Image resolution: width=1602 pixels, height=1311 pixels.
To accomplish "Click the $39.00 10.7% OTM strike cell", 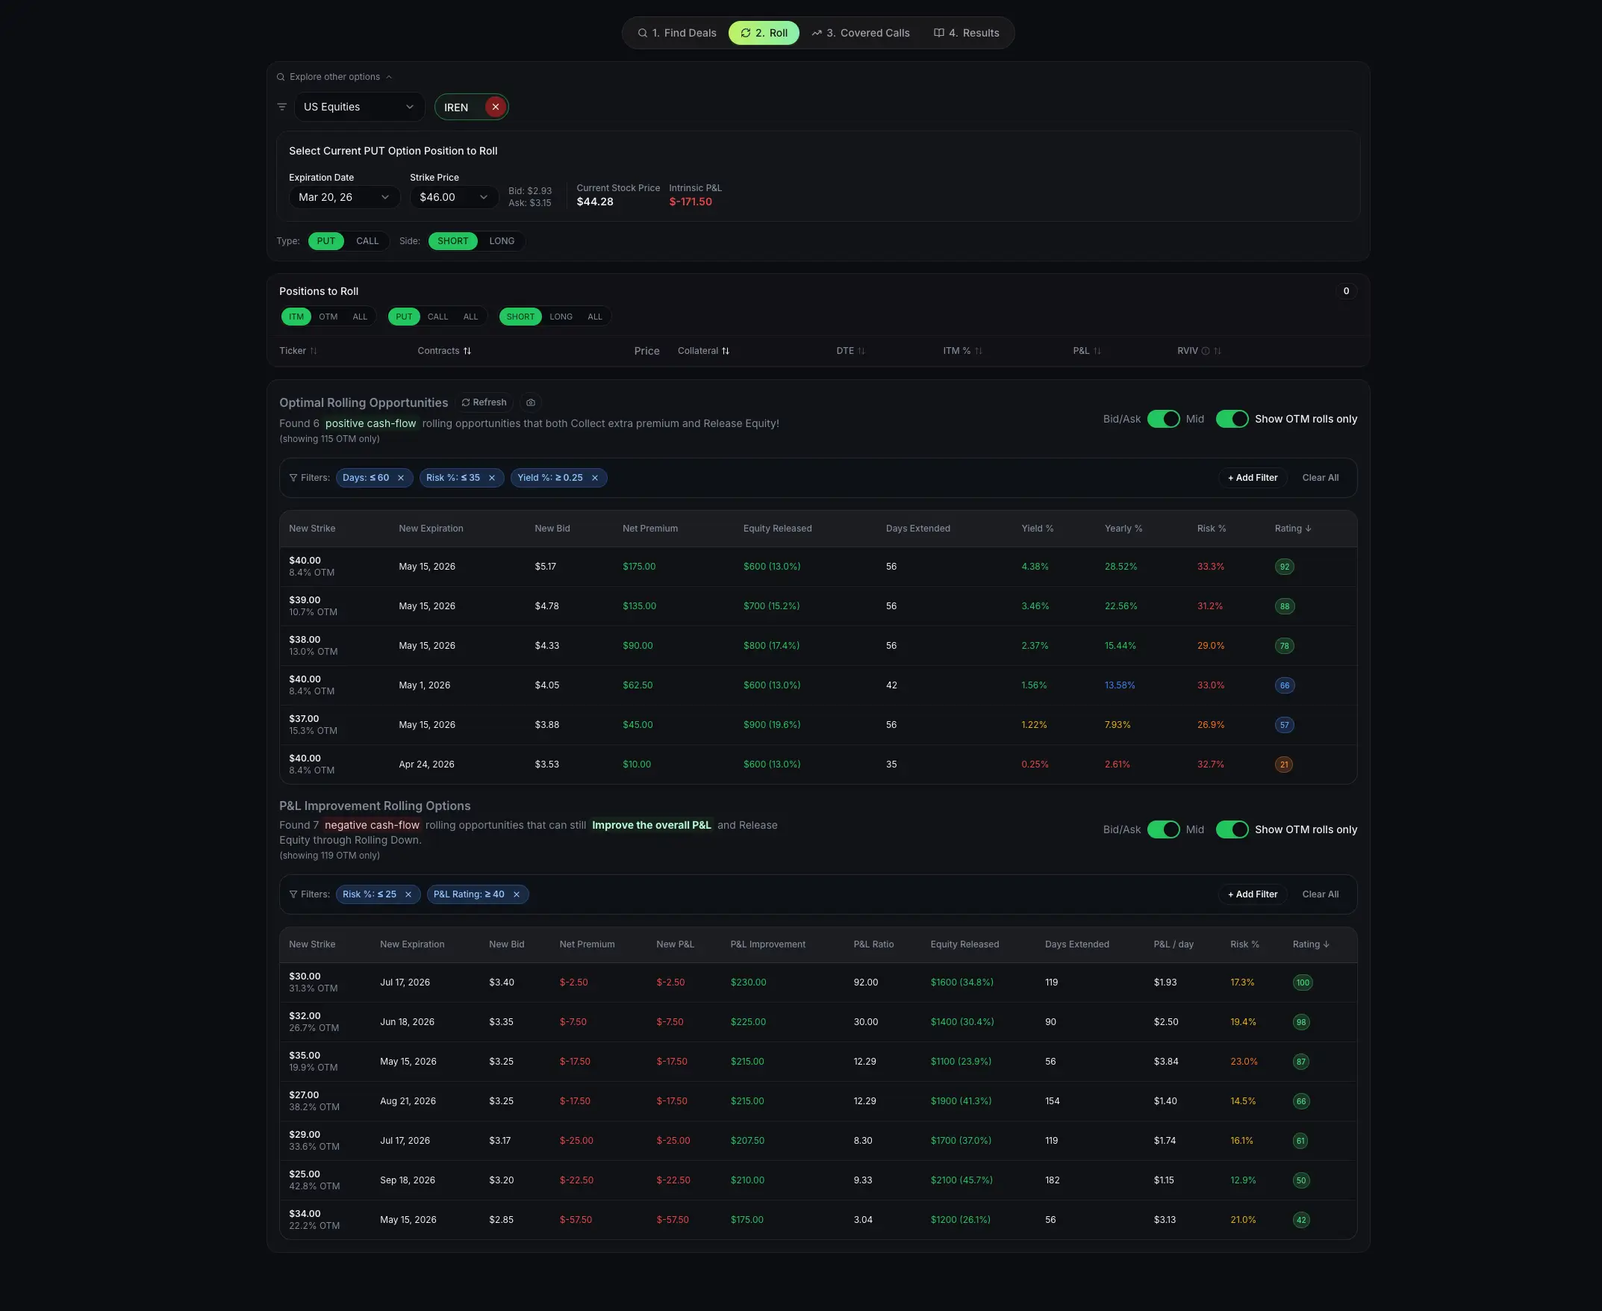I will pos(313,606).
